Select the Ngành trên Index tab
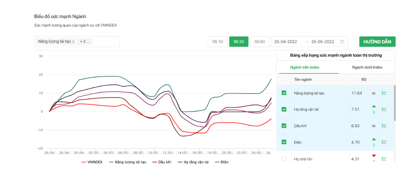 pyautogui.click(x=305, y=67)
